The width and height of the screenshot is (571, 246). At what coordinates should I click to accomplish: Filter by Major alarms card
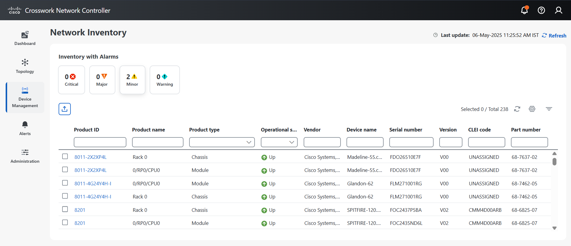click(102, 80)
